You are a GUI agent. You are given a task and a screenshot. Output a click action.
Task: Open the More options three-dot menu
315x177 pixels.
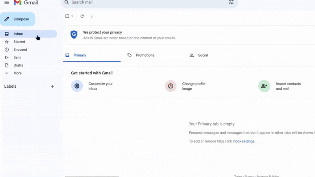92,16
